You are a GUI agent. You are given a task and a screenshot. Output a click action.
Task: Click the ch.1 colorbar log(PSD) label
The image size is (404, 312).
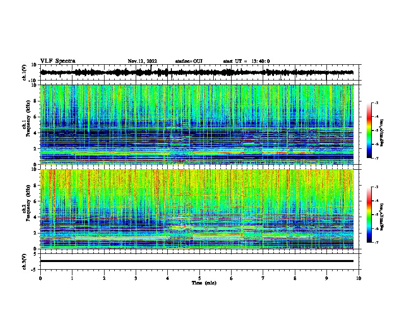[x=382, y=133]
